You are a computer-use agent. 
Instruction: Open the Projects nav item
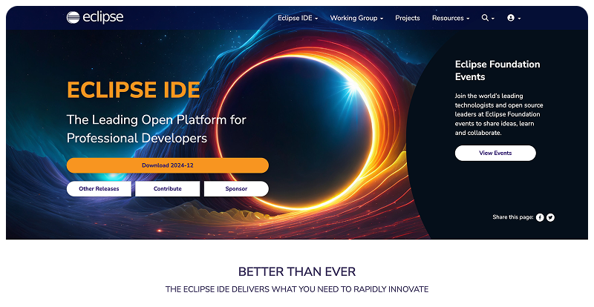(x=407, y=18)
